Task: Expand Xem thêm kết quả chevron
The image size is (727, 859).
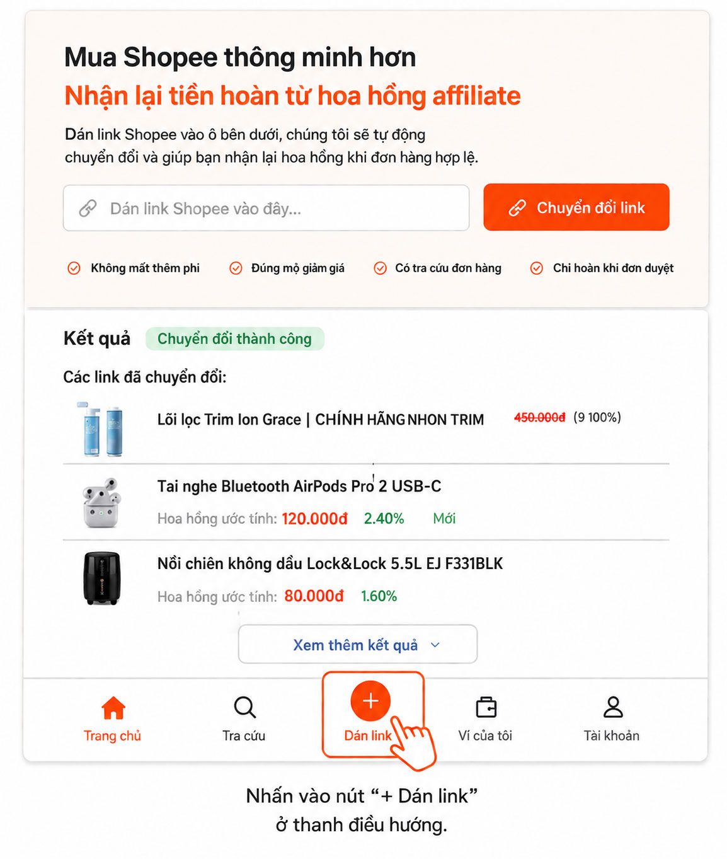Action: pyautogui.click(x=435, y=645)
